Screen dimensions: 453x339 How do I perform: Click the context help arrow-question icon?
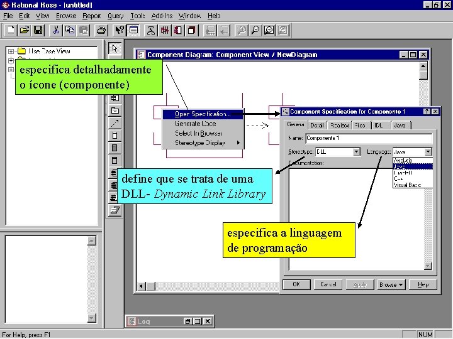[120, 30]
